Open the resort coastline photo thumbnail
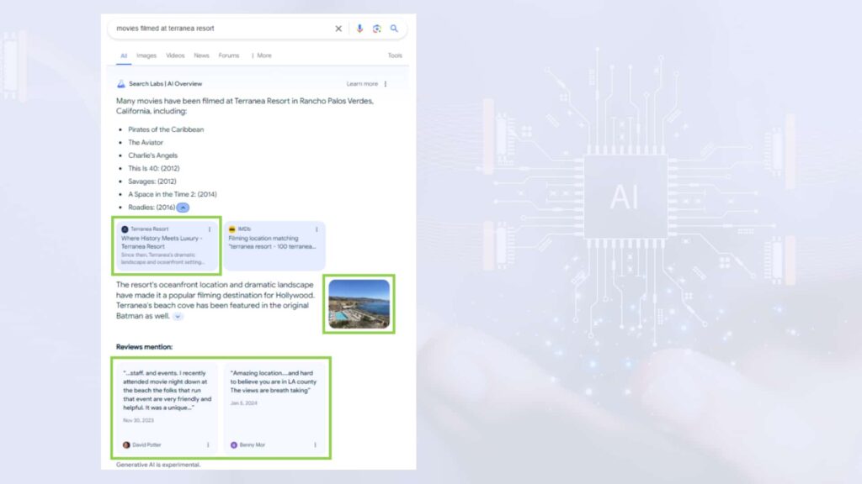Image resolution: width=862 pixels, height=484 pixels. [359, 304]
